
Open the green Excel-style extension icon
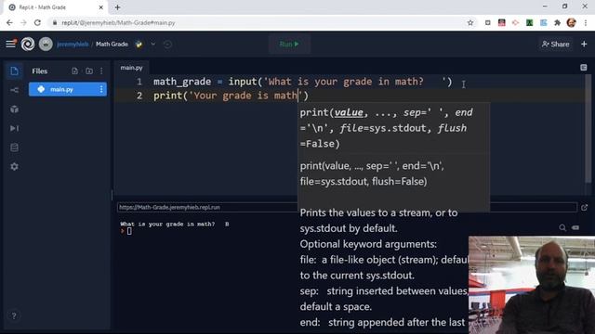coord(529,22)
